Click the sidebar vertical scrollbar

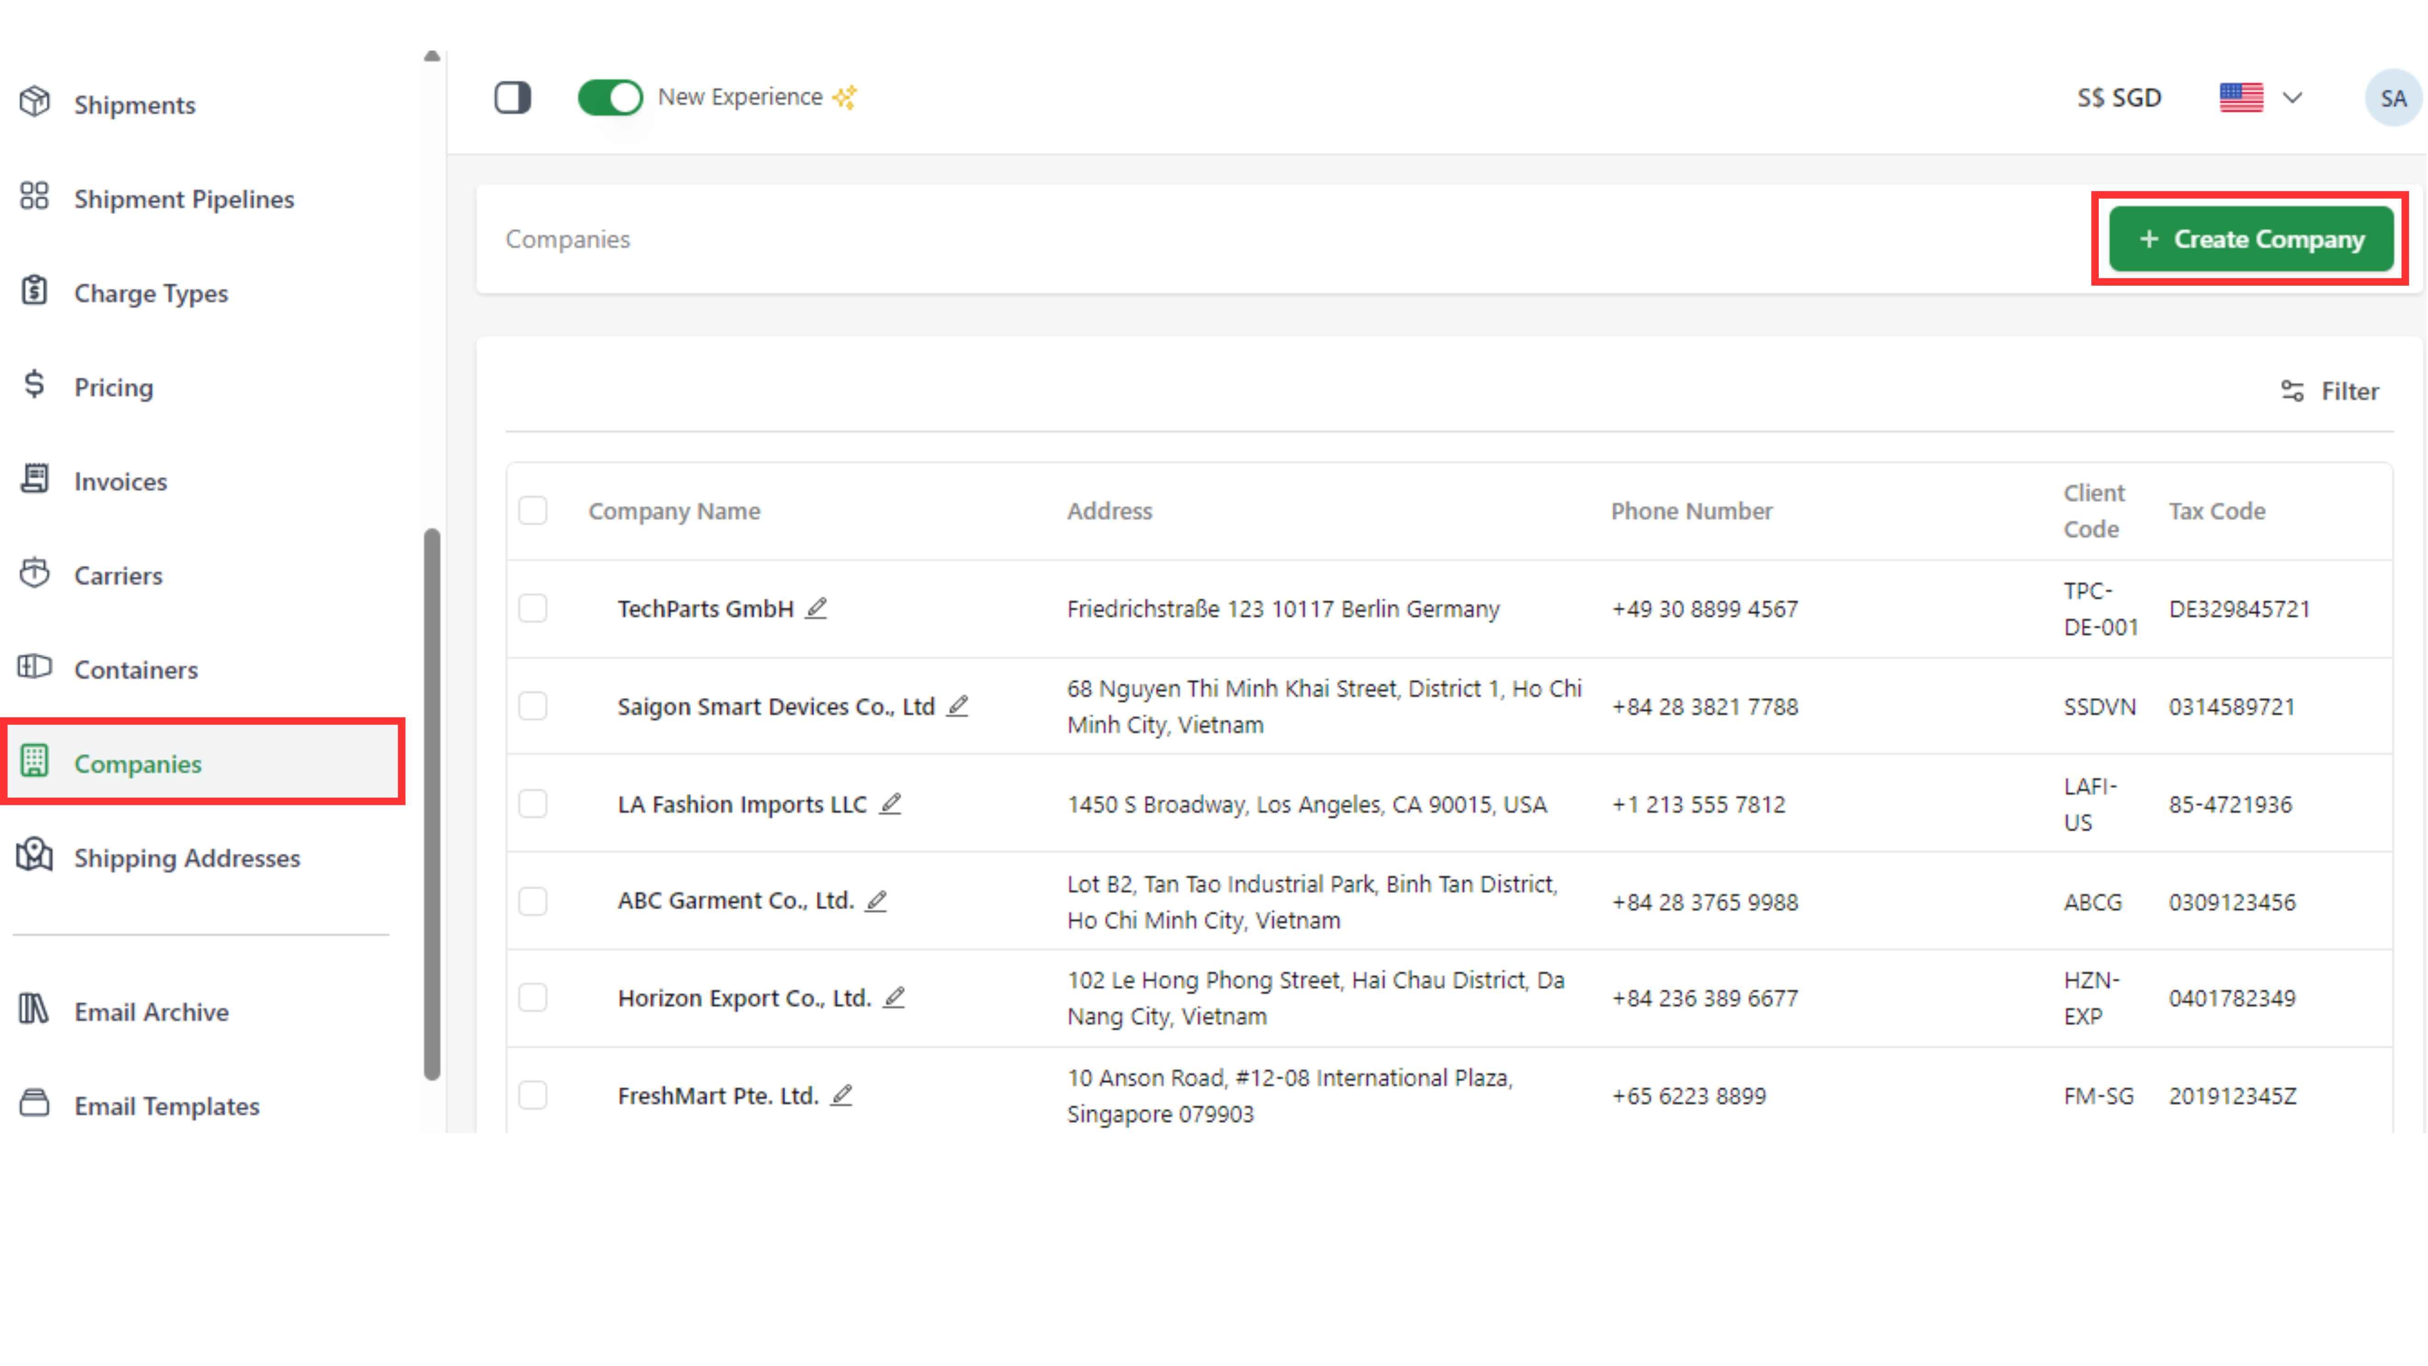433,802
